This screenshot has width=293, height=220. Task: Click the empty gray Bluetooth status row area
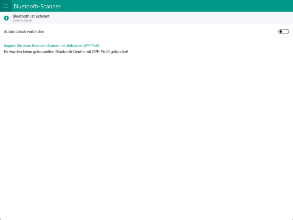pos(172,18)
